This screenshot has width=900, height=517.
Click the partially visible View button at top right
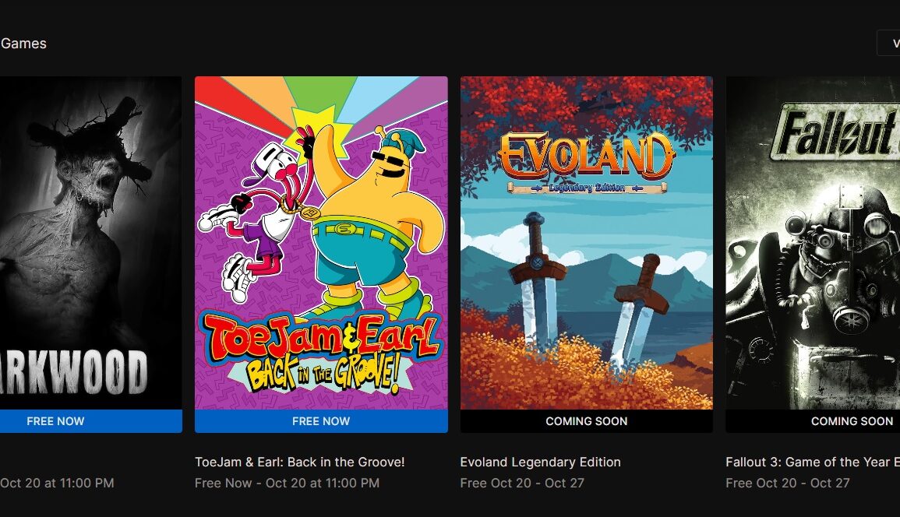[x=888, y=43]
